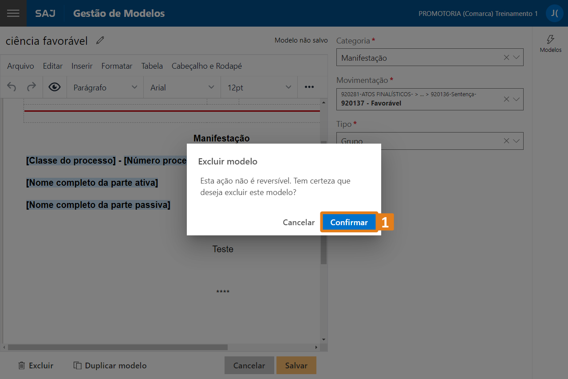The height and width of the screenshot is (379, 568).
Task: Open the Parágrafo style dropdown
Action: 105,87
